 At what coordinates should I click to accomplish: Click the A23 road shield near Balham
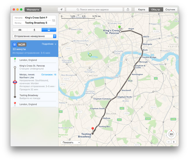coord(119,120)
